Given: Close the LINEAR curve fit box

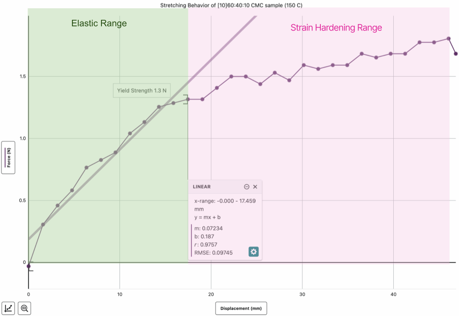Looking at the screenshot, I should (255, 187).
